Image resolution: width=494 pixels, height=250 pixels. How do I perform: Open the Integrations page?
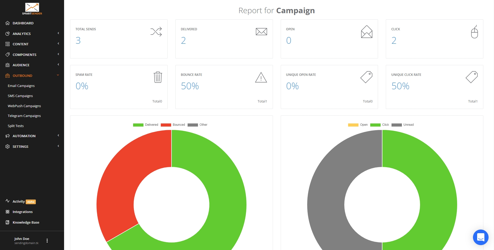23,212
